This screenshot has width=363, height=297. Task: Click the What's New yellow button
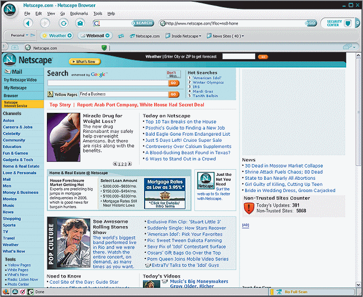coord(85,61)
